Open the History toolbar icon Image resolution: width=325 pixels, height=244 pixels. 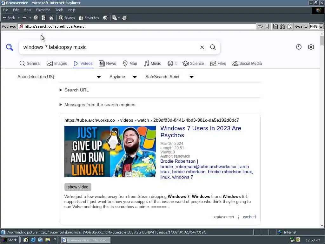click(105, 18)
